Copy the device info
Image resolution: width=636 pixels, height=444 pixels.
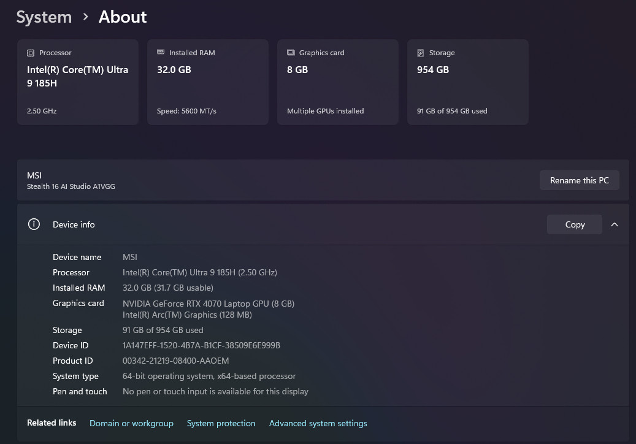point(574,224)
